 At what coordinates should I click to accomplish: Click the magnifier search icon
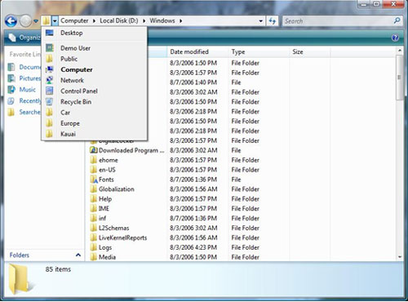pos(397,20)
